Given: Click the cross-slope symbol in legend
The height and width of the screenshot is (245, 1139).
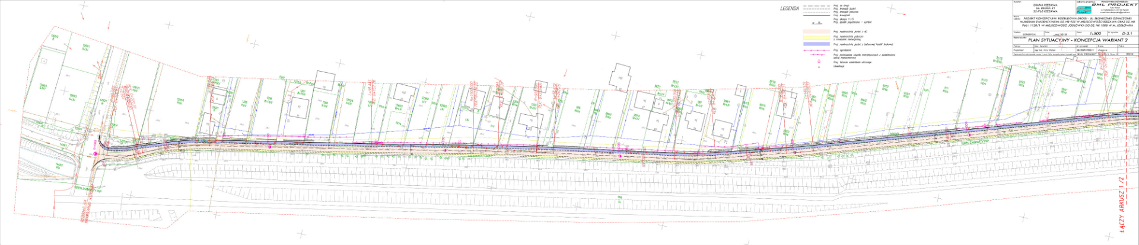Looking at the screenshot, I should 815,24.
